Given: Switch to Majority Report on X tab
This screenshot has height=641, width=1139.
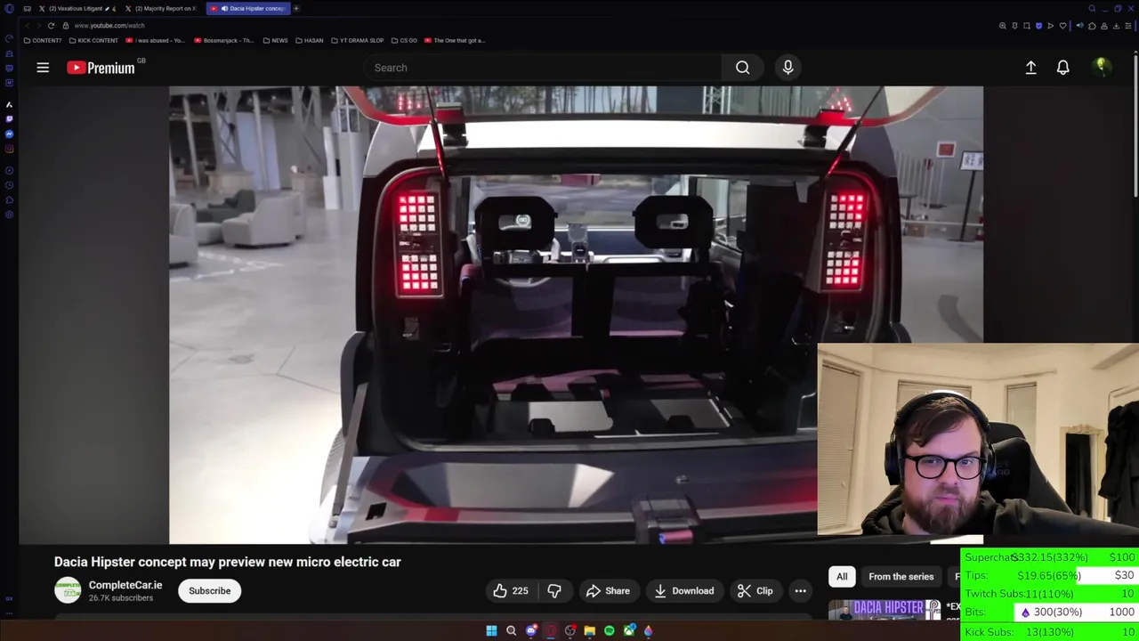Looking at the screenshot, I should click(x=160, y=8).
